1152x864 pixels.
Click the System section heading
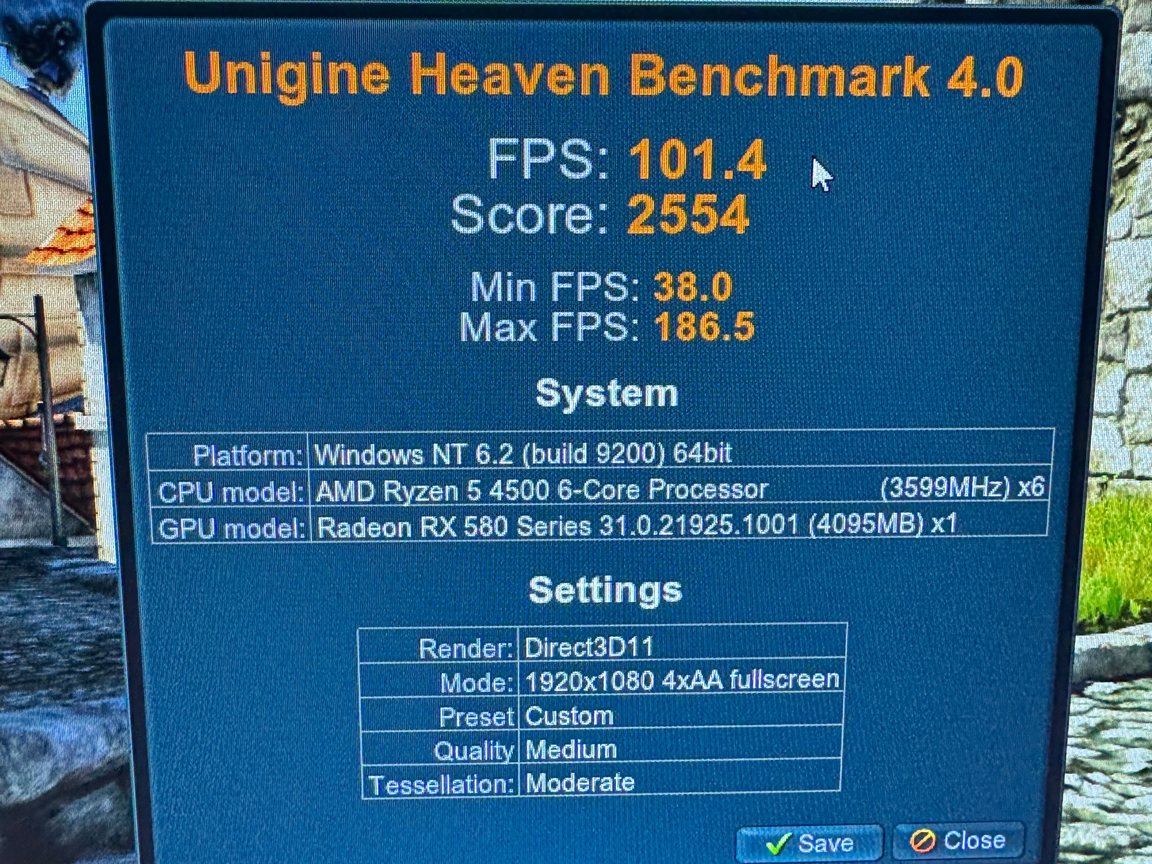606,393
